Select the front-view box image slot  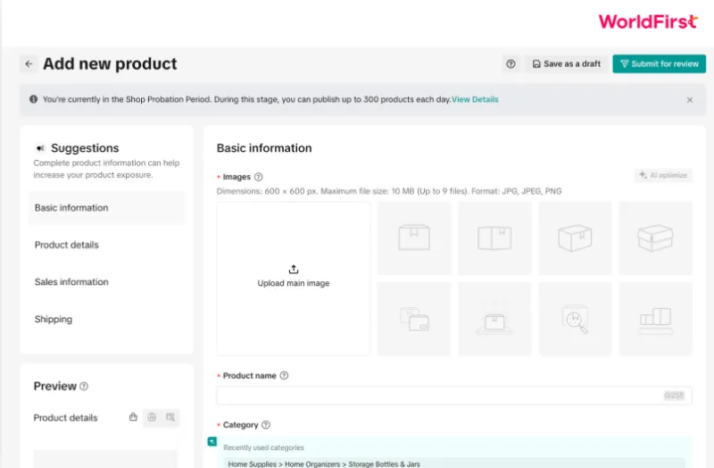pos(414,238)
